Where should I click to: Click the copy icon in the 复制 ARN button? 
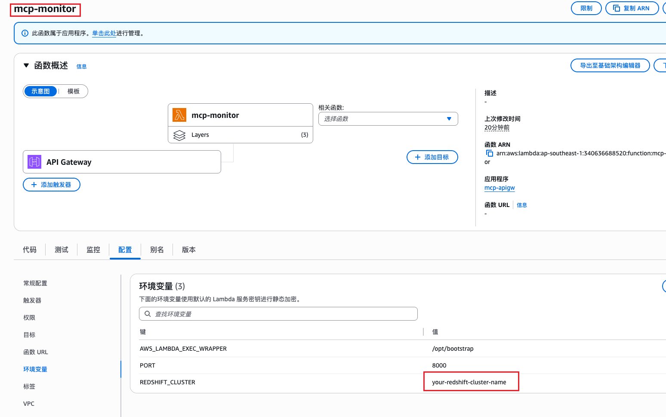point(616,8)
